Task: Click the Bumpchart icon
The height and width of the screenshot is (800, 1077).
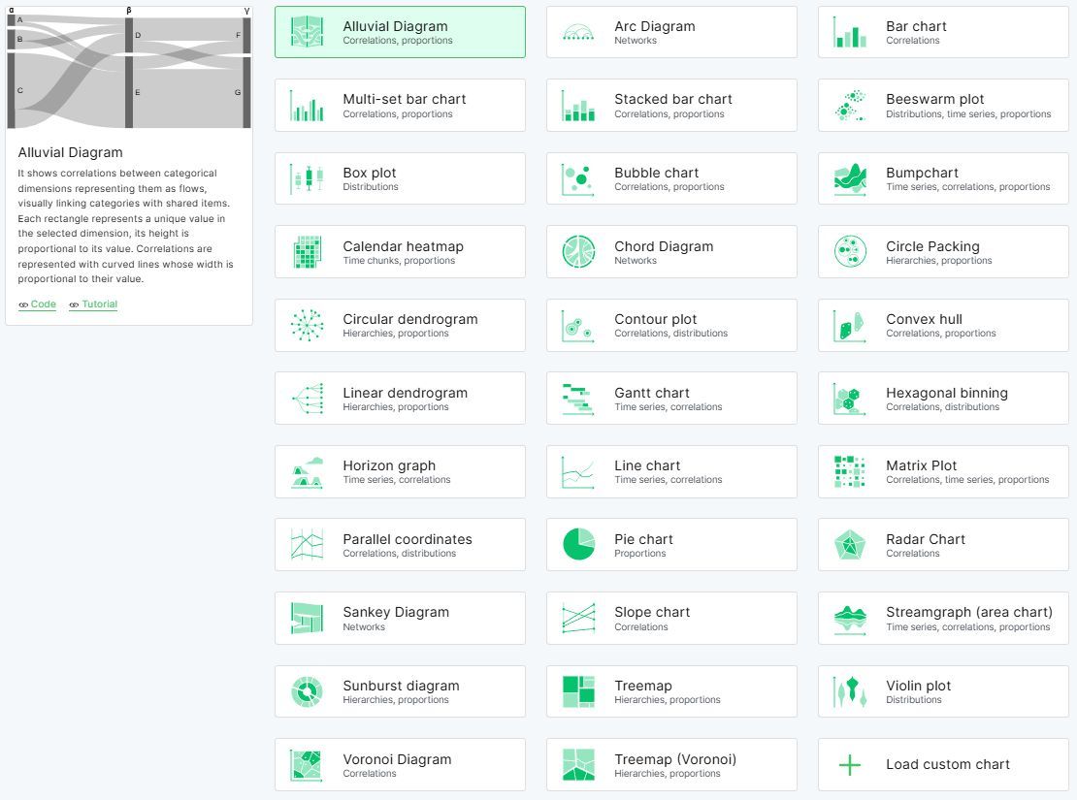Action: [850, 178]
